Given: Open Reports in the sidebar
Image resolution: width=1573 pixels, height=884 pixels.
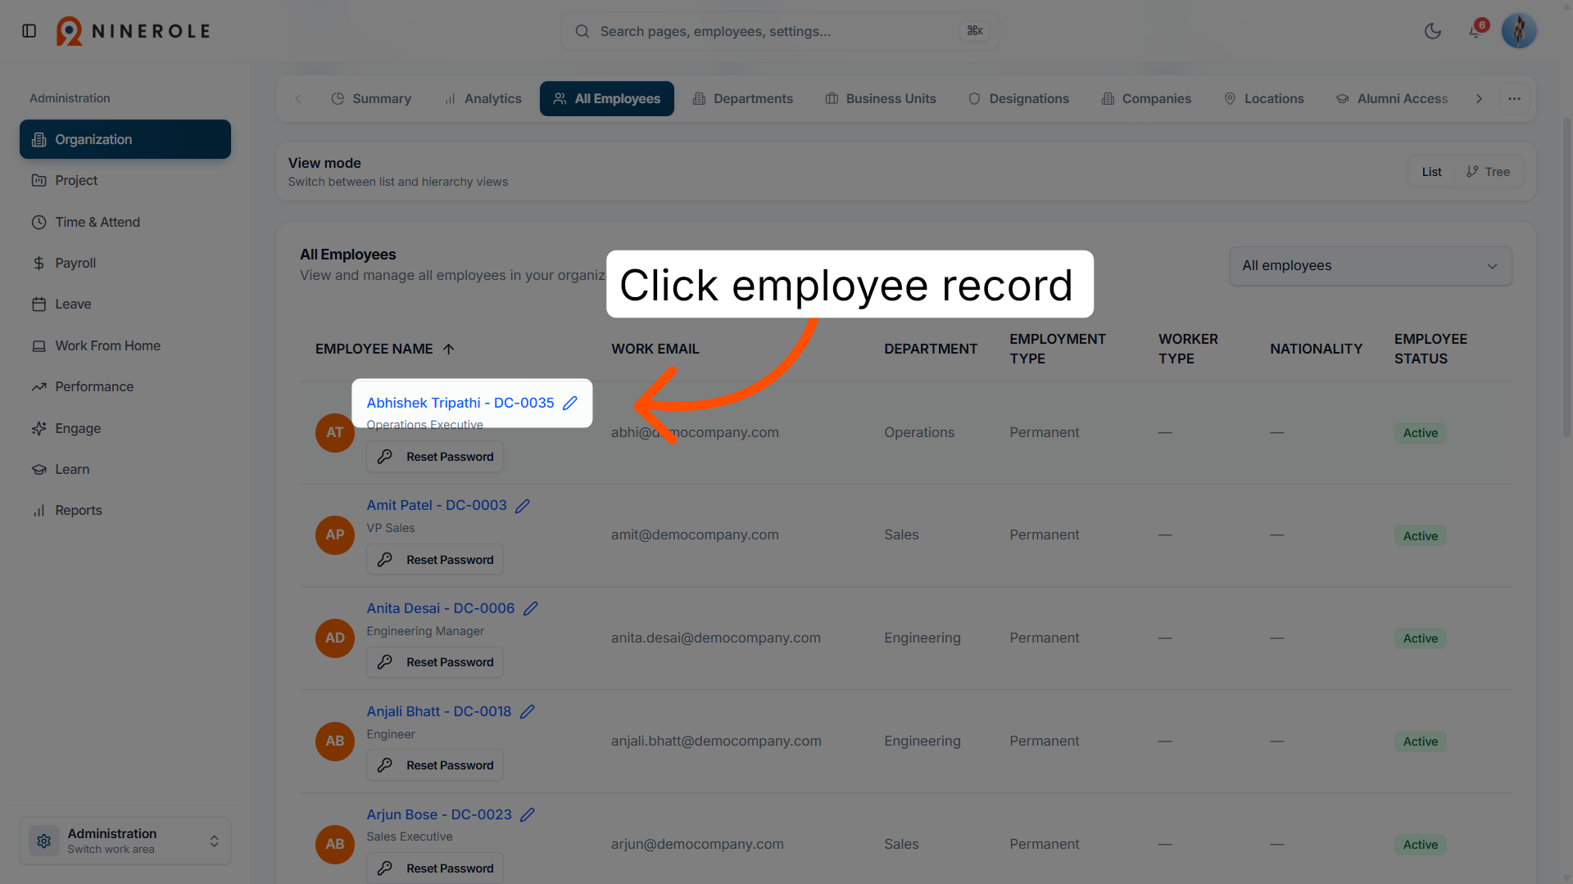Looking at the screenshot, I should coord(125,510).
